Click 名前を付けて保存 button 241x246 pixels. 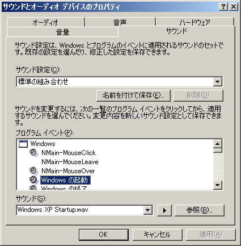133,95
